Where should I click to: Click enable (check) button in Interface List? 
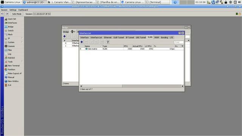(x=92, y=42)
